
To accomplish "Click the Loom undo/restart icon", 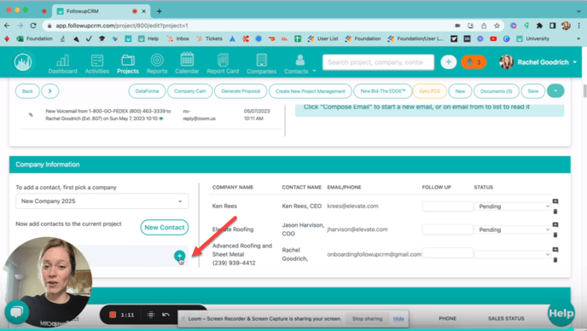I will tap(166, 315).
